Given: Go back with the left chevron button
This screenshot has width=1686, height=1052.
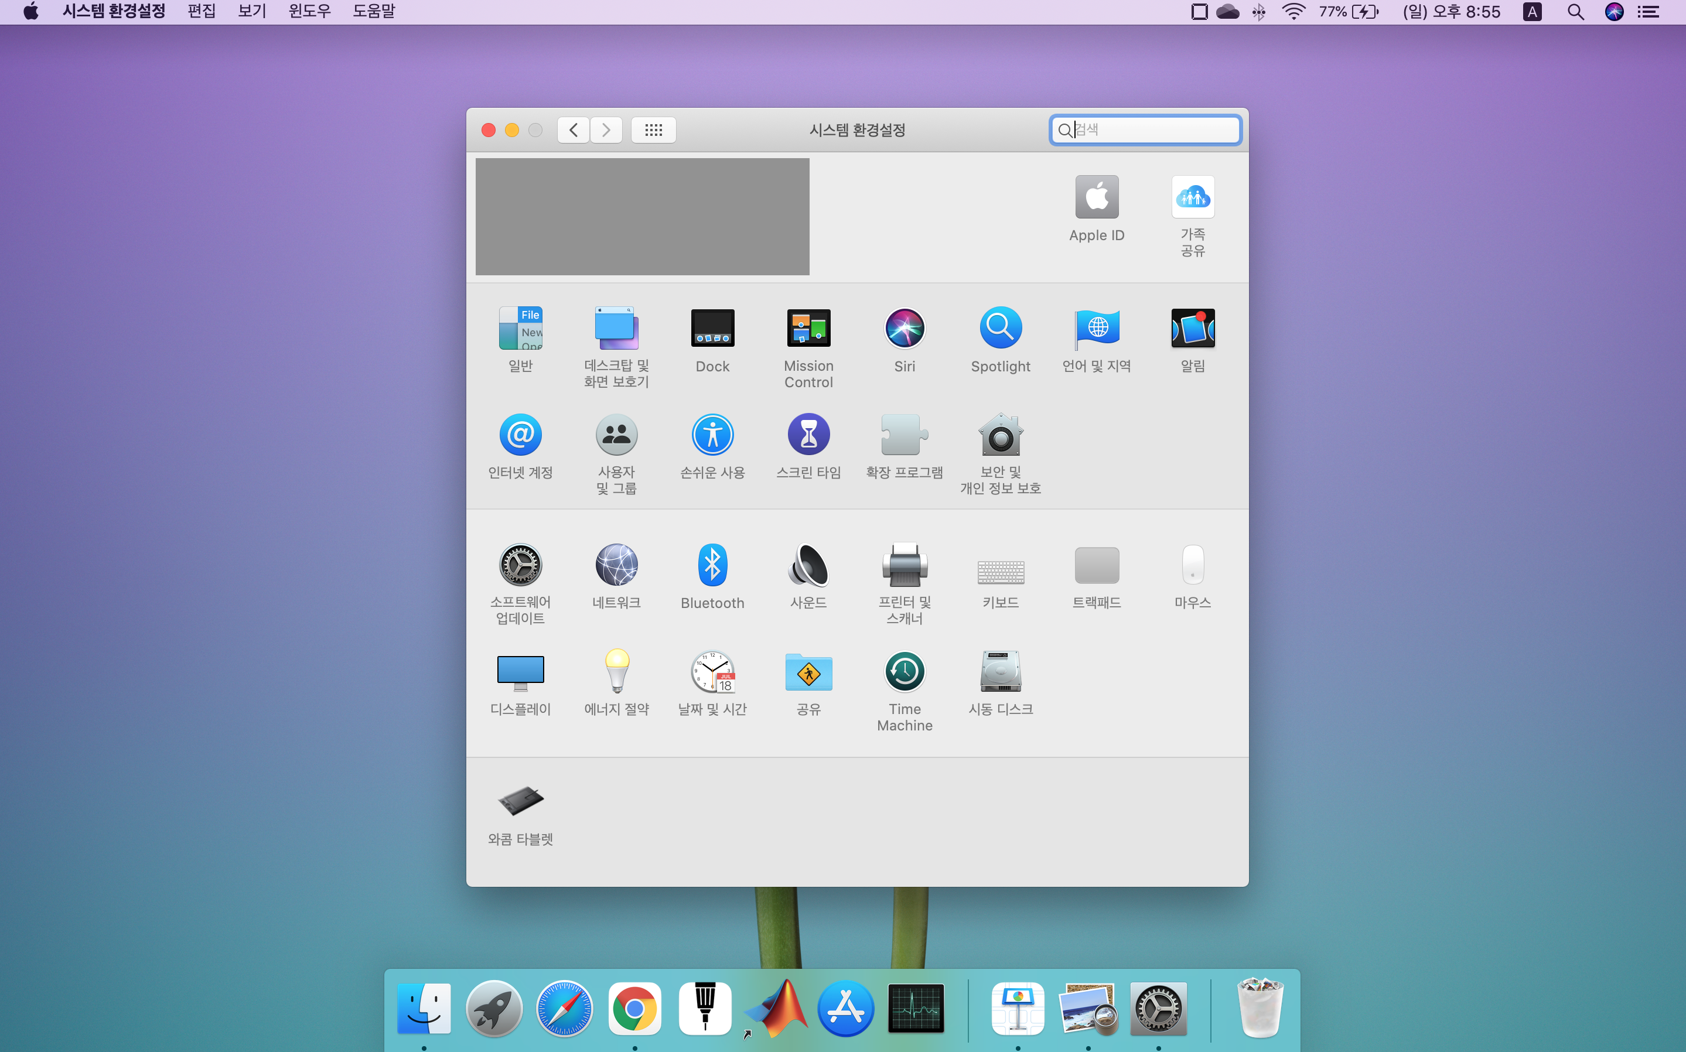Looking at the screenshot, I should (x=574, y=129).
